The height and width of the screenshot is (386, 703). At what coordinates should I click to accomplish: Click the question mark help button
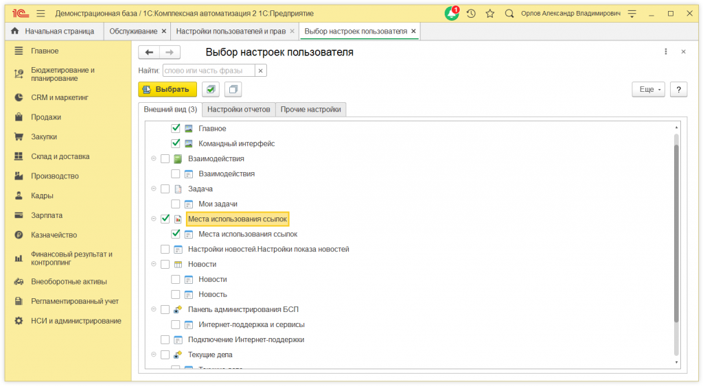pyautogui.click(x=678, y=90)
